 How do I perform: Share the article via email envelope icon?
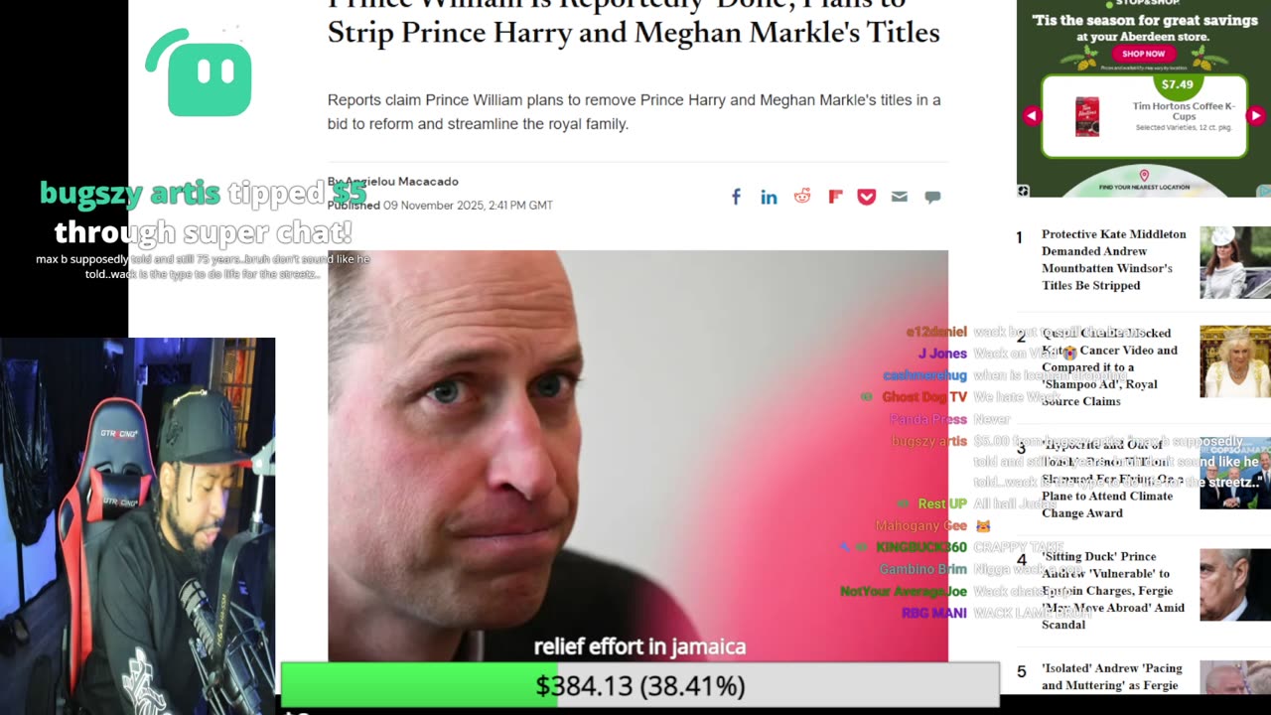coord(900,197)
